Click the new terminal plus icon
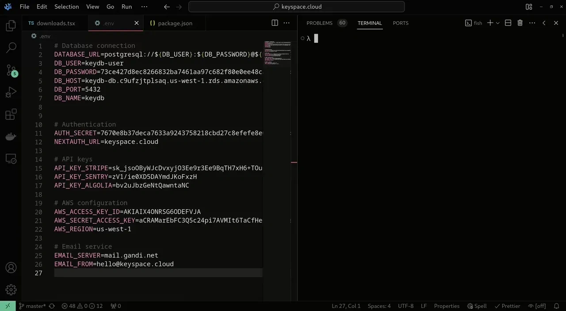This screenshot has width=566, height=311. 490,23
